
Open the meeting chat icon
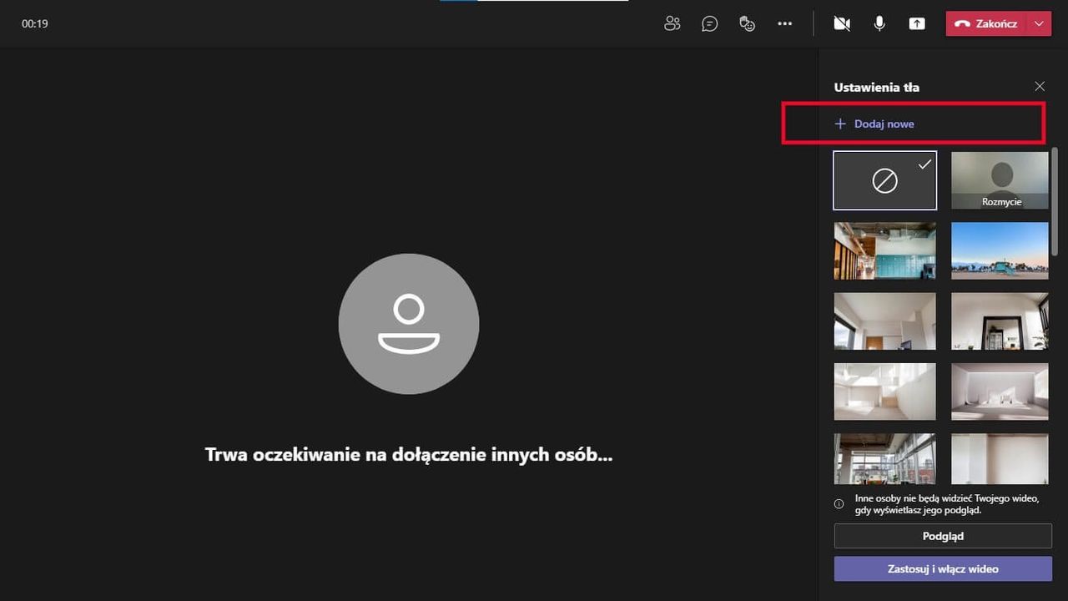[x=710, y=23]
